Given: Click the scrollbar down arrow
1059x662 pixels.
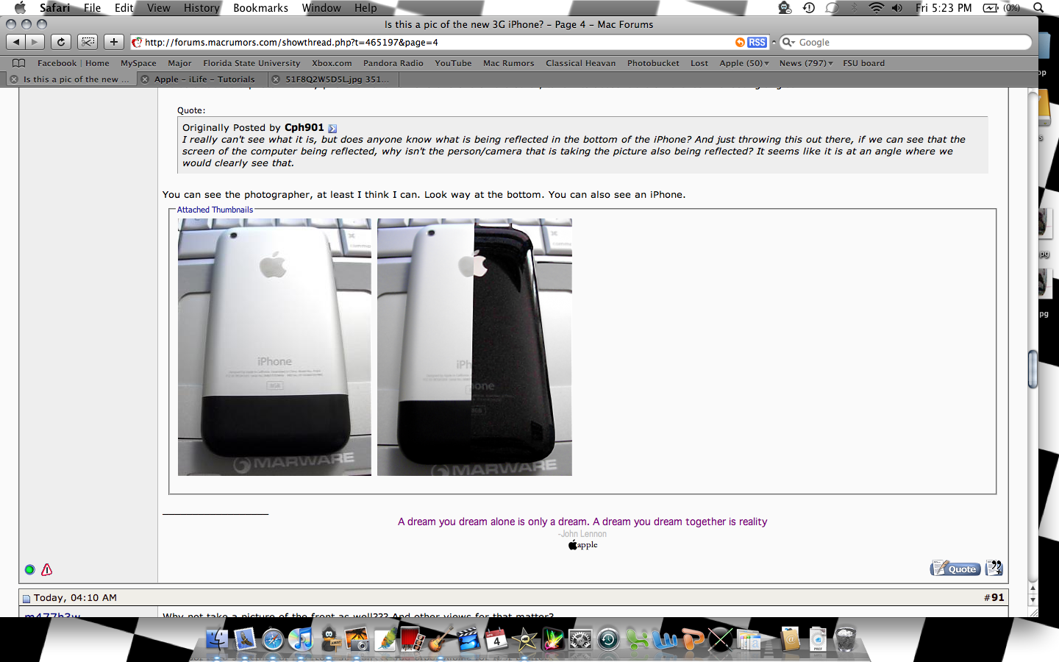Looking at the screenshot, I should [x=1033, y=600].
